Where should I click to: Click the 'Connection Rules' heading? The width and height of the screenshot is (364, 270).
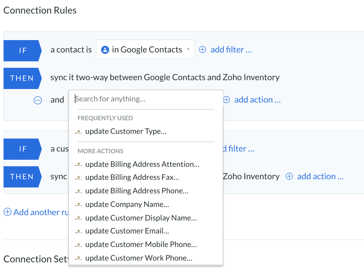click(x=40, y=10)
